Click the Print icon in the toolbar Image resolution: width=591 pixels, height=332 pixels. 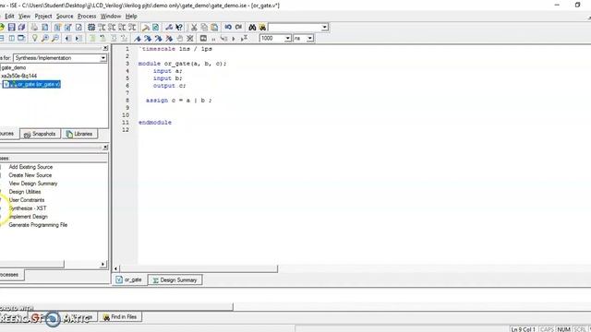(34, 27)
